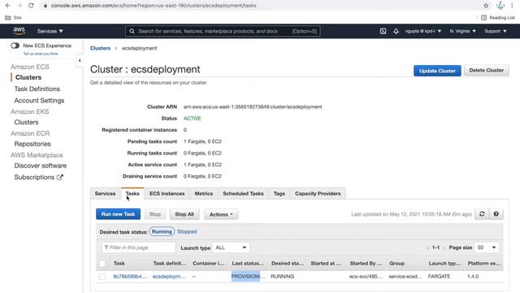
Task: Switch to the Tasks tab
Action: tap(132, 194)
